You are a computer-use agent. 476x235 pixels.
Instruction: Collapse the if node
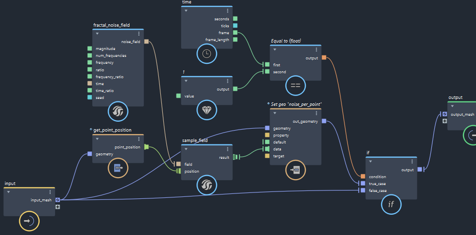pyautogui.click(x=370, y=161)
